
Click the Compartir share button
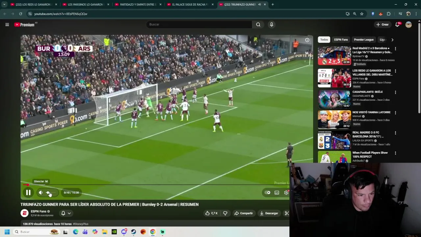tap(244, 213)
